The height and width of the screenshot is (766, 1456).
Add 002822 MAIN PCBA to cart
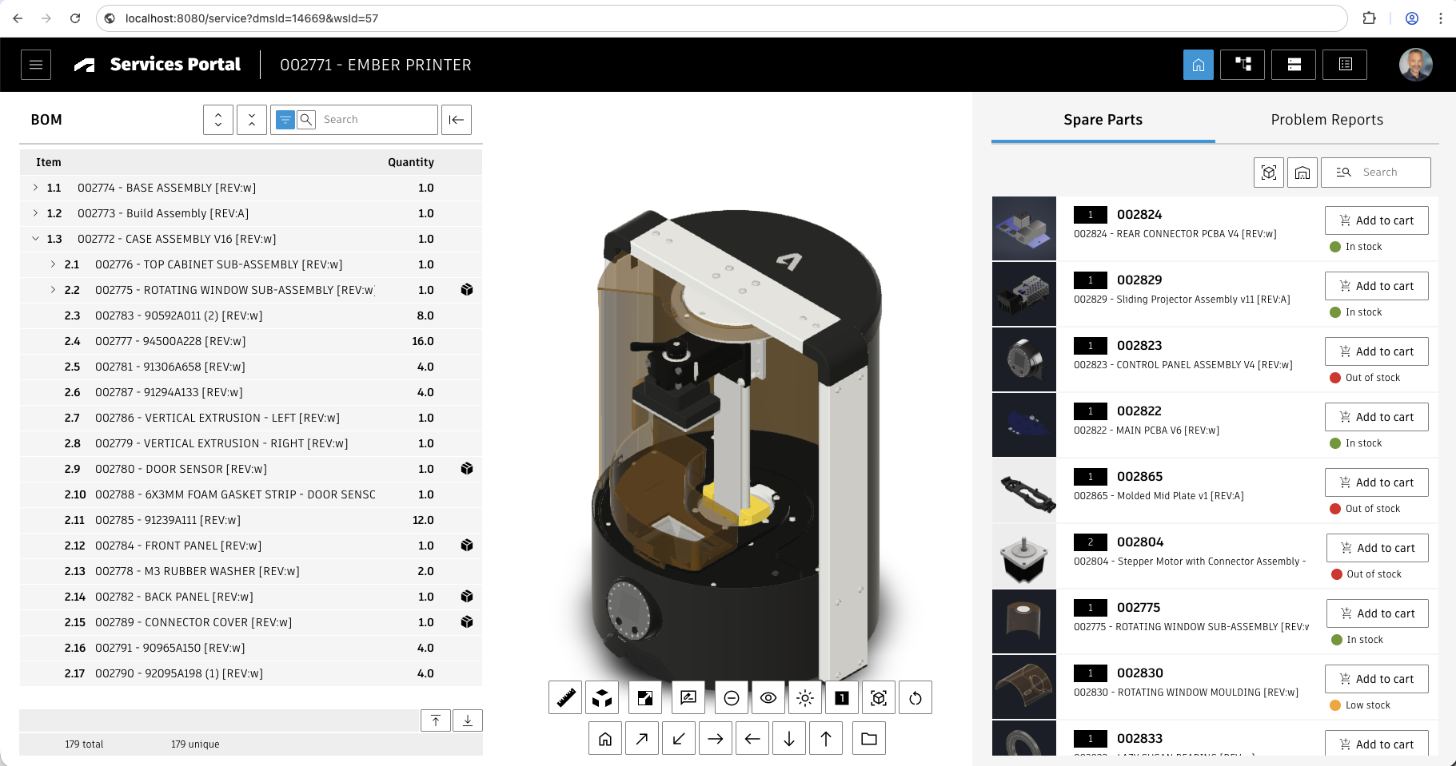click(1376, 417)
